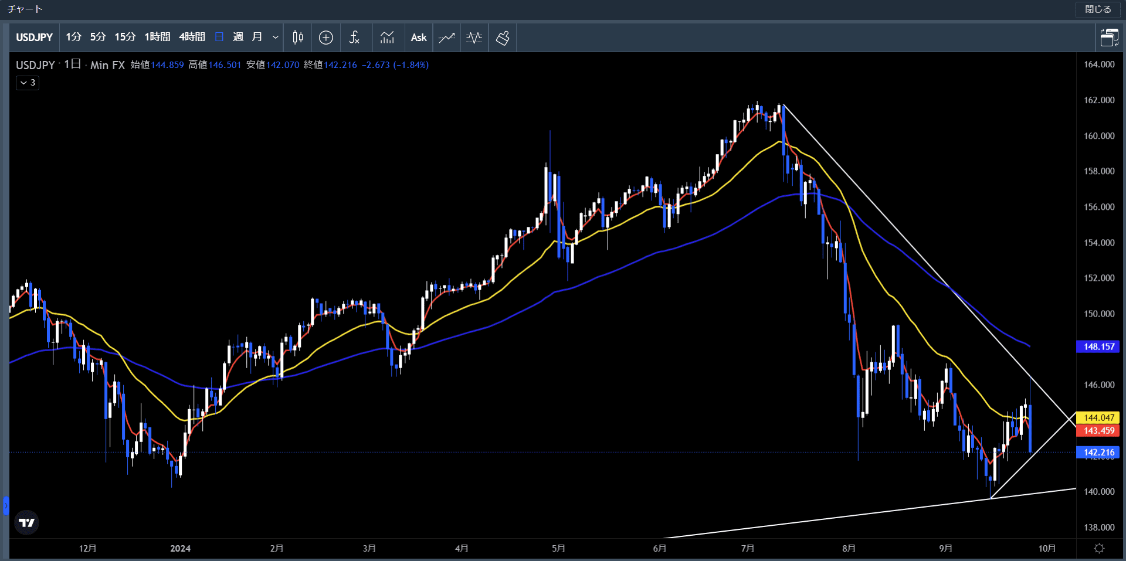Click the left side panel handle
This screenshot has width=1126, height=561.
(x=6, y=505)
